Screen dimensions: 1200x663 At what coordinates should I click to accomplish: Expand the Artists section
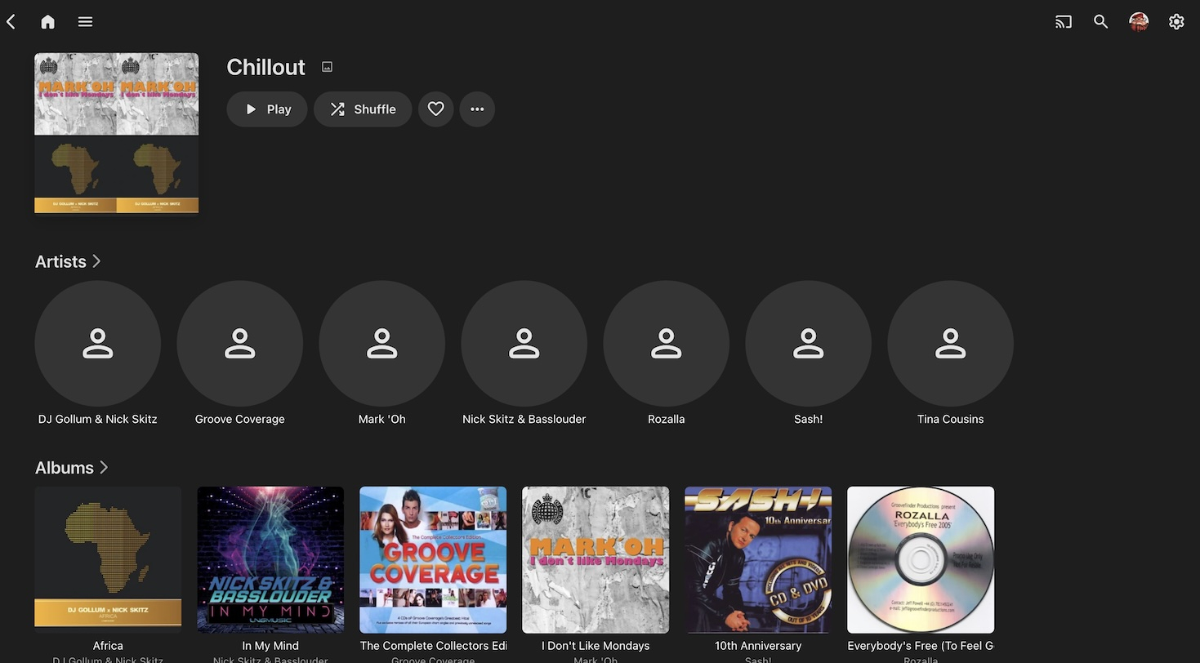click(x=69, y=261)
